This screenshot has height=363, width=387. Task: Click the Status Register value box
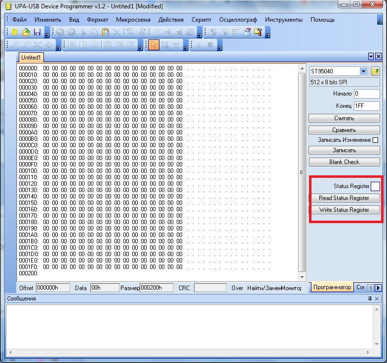tap(375, 186)
